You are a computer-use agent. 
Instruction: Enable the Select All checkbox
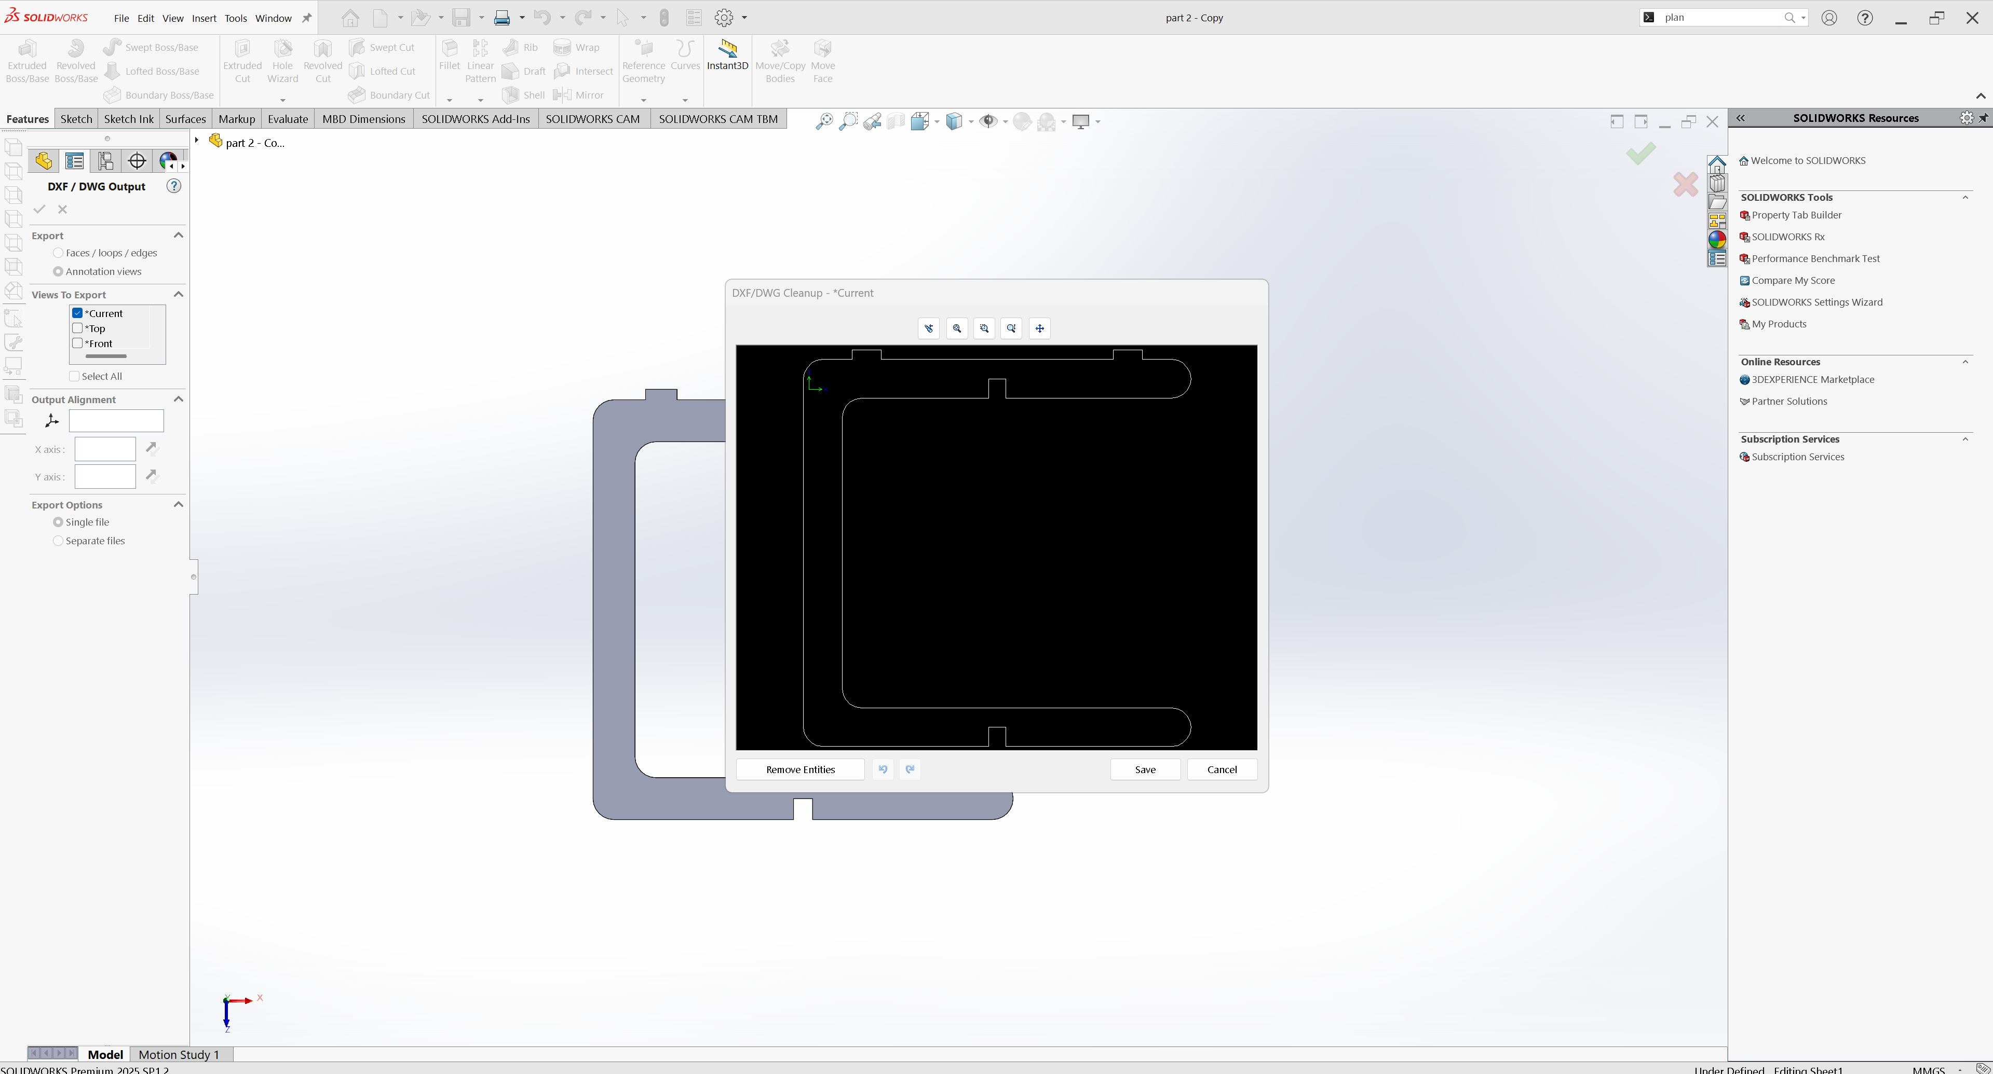(74, 377)
